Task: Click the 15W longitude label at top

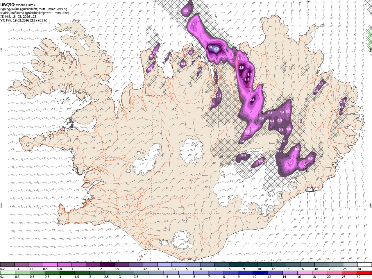Action: 308,1
